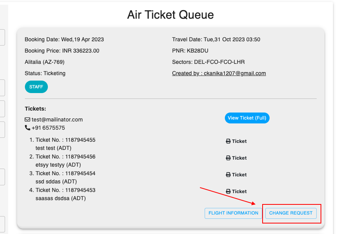Click the Booking Price INR 336223.00 text

click(62, 51)
